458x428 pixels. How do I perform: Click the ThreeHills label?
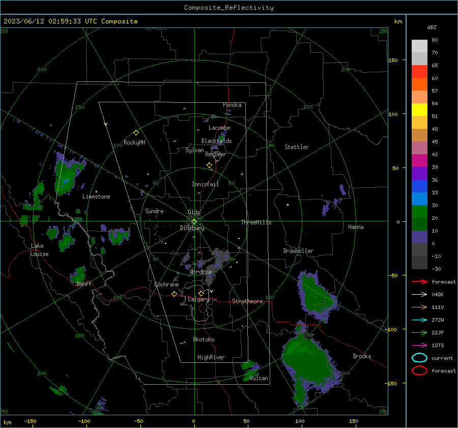coord(256,222)
